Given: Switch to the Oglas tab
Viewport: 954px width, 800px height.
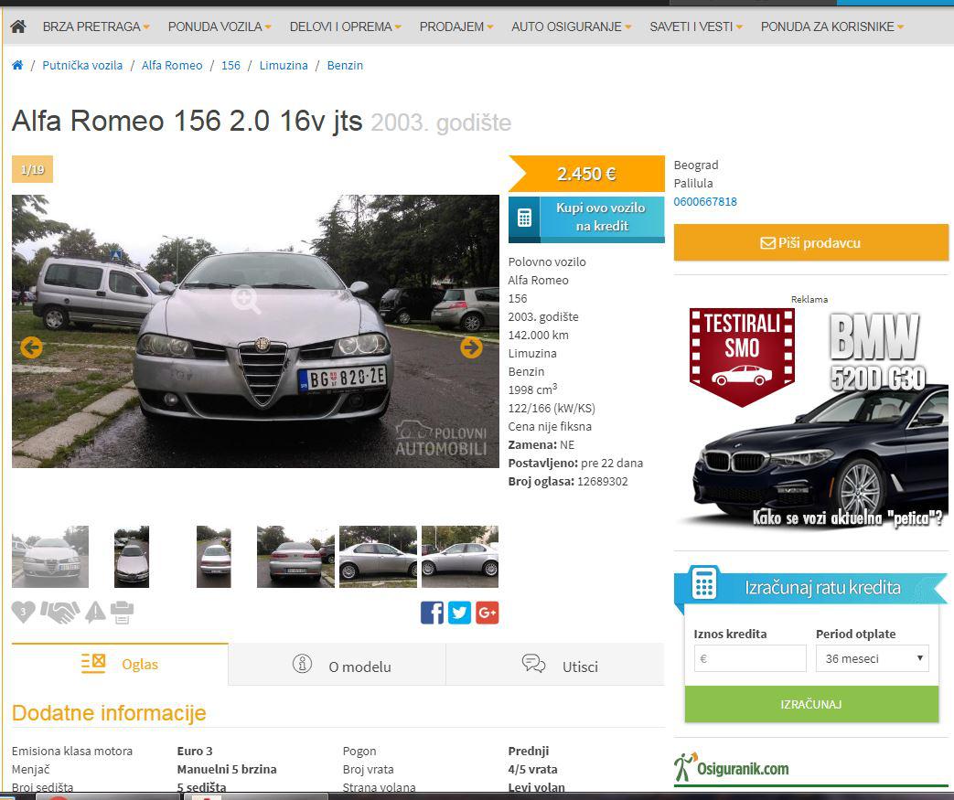Looking at the screenshot, I should point(120,664).
